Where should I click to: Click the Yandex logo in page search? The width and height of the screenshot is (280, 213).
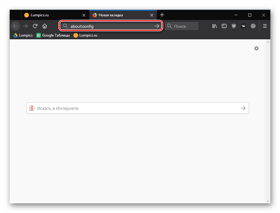tap(32, 108)
